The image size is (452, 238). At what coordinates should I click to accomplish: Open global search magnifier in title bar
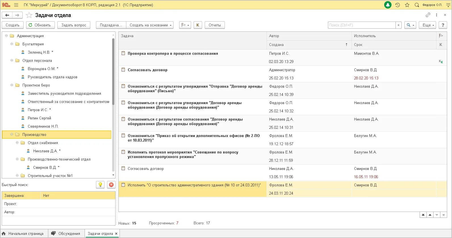point(417,5)
